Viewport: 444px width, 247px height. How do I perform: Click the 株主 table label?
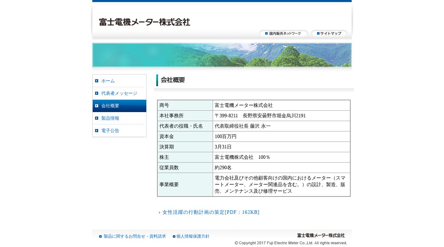[x=185, y=157]
